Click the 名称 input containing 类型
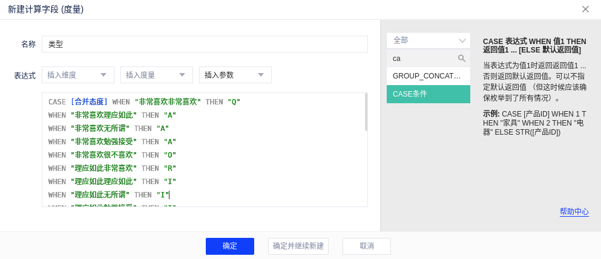Viewport: 601px width, 259px height. click(205, 44)
